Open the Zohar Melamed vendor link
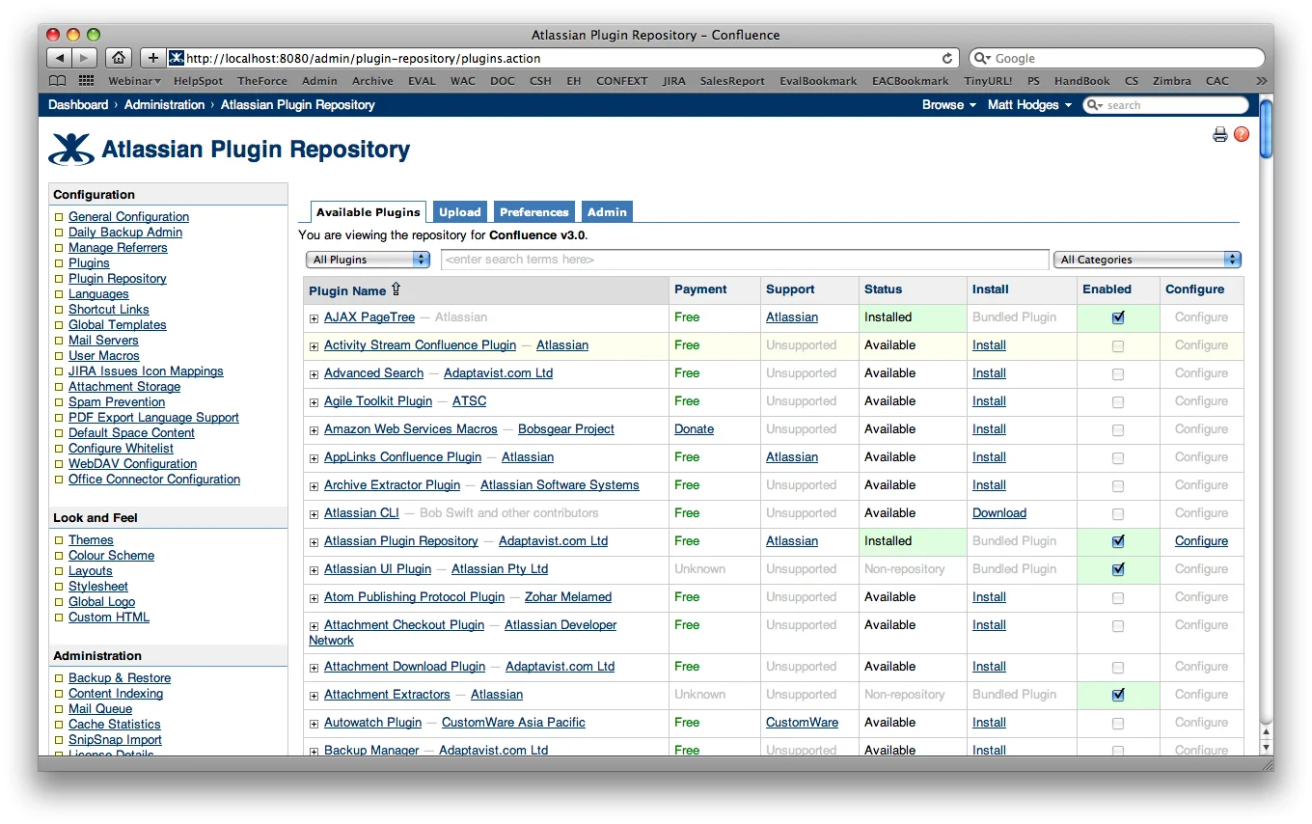1312x824 pixels. 568,597
